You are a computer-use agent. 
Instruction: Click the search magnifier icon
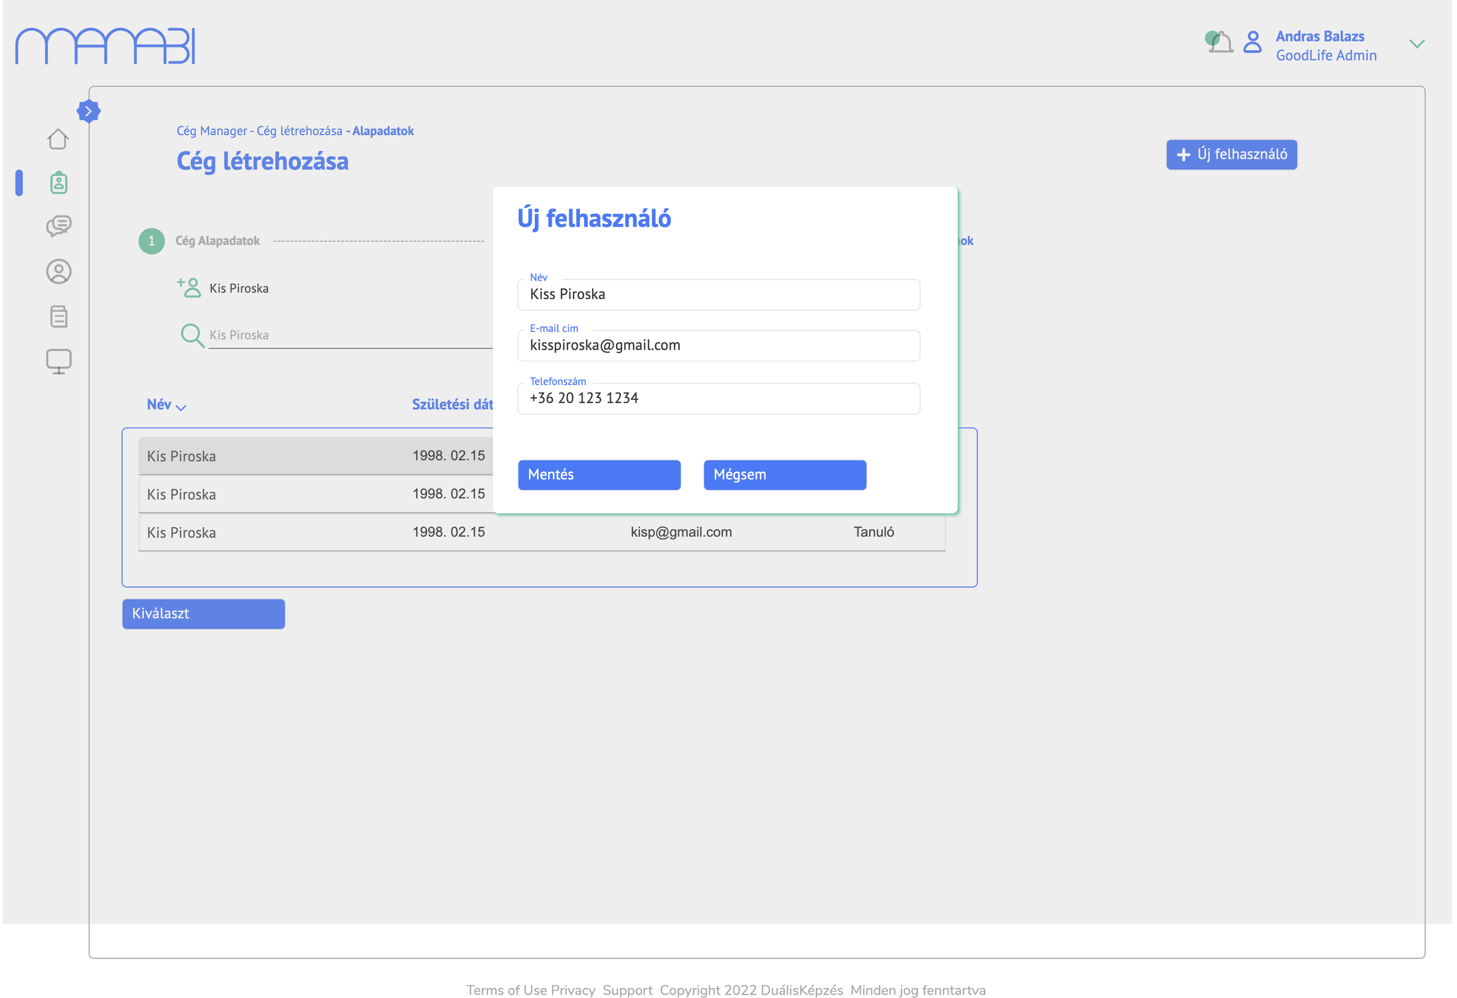[x=192, y=336]
